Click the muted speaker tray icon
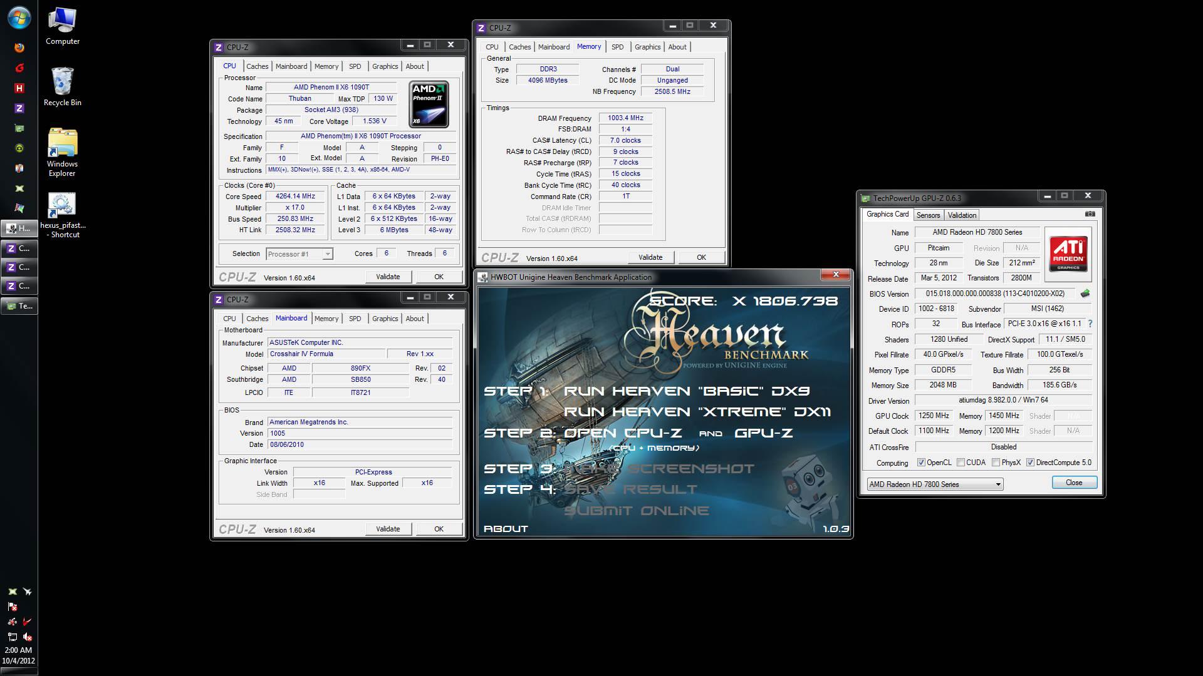The width and height of the screenshot is (1203, 676). 27,637
